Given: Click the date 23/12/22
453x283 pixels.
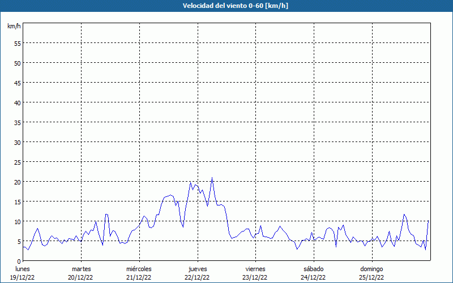Looking at the screenshot, I should tap(255, 277).
